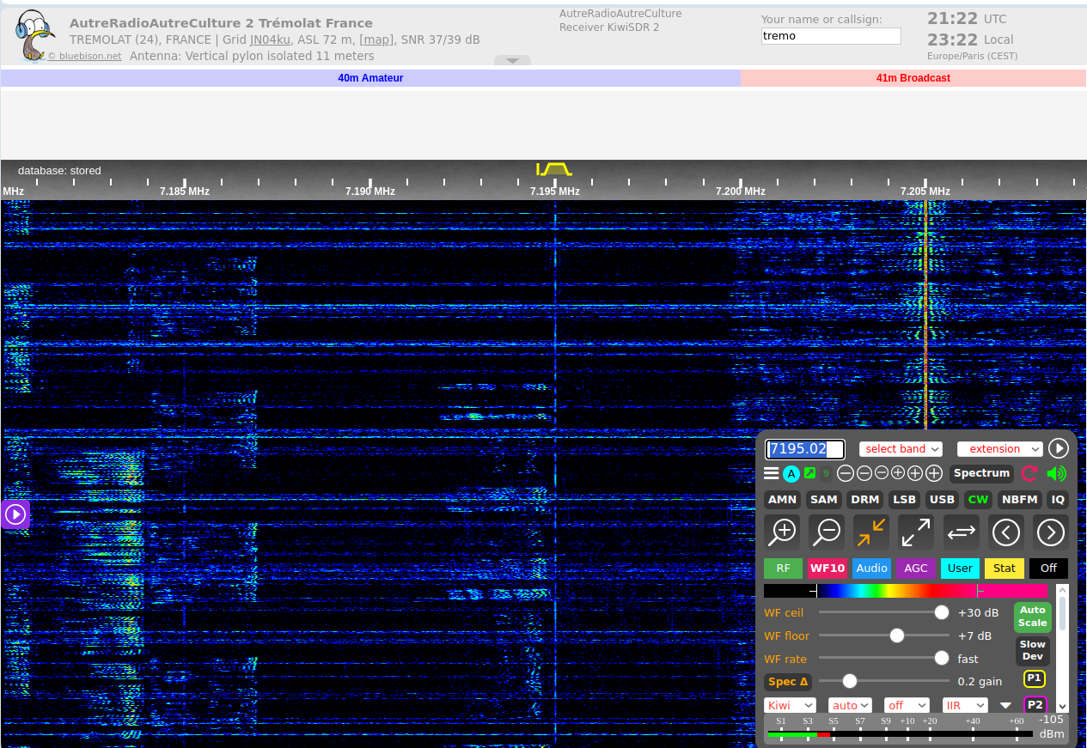The height and width of the screenshot is (748, 1087).
Task: Page right with the right chevron circle
Action: (1051, 532)
